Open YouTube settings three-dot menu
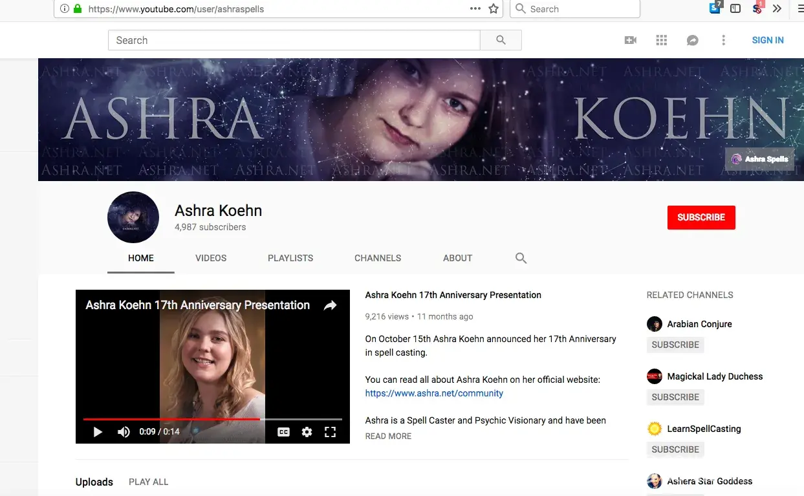The width and height of the screenshot is (804, 496). click(x=723, y=40)
